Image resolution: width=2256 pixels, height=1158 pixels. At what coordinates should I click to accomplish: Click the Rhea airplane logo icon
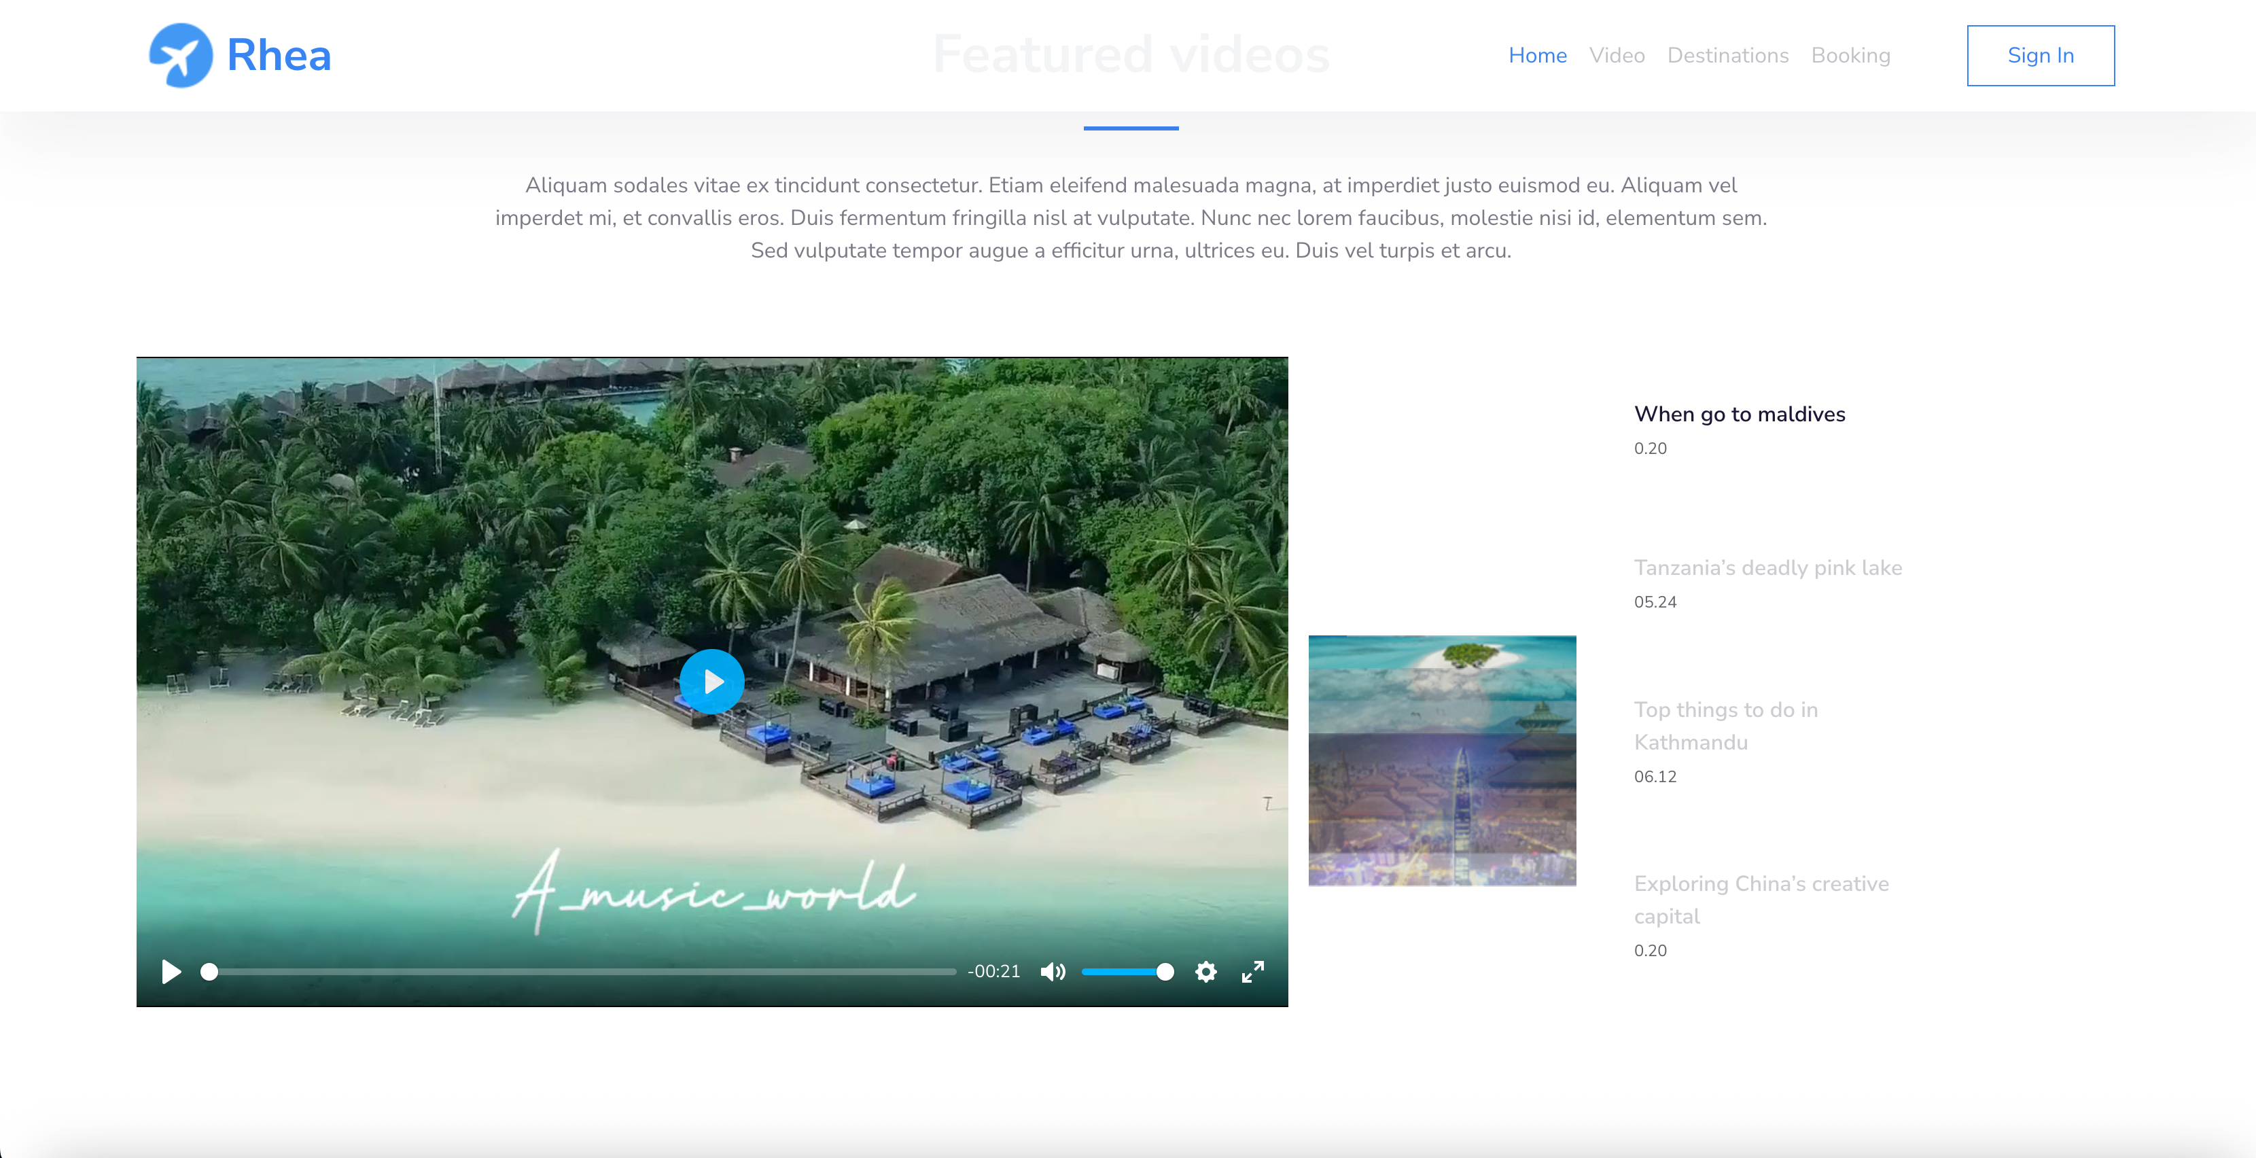point(180,55)
